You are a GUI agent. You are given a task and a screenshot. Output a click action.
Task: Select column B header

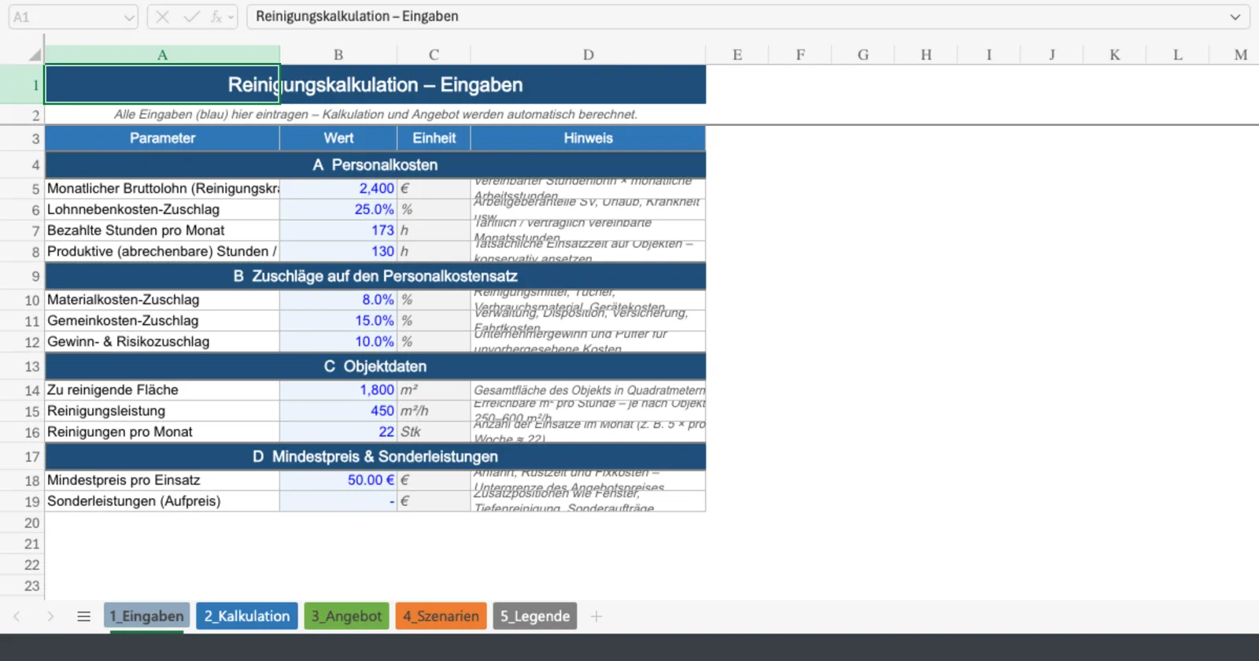(x=338, y=55)
